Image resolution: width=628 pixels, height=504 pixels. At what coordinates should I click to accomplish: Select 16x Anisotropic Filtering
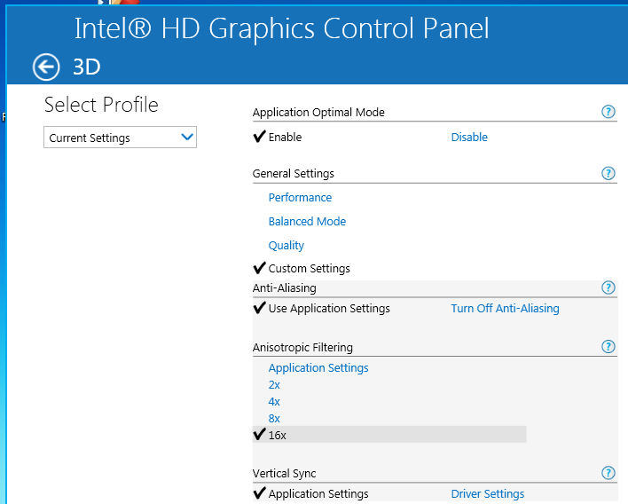click(389, 434)
